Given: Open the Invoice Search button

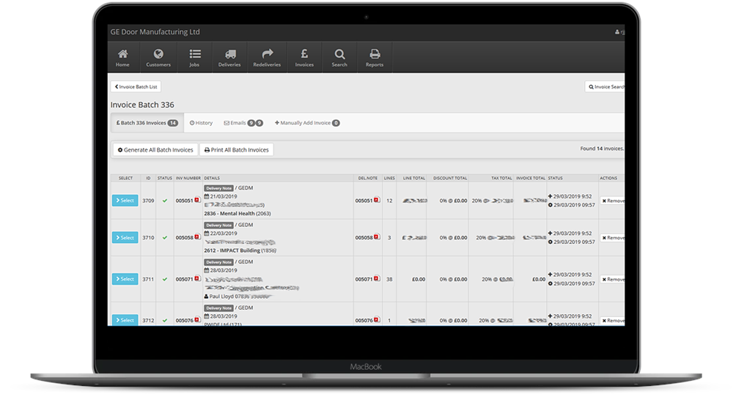Looking at the screenshot, I should [x=606, y=86].
